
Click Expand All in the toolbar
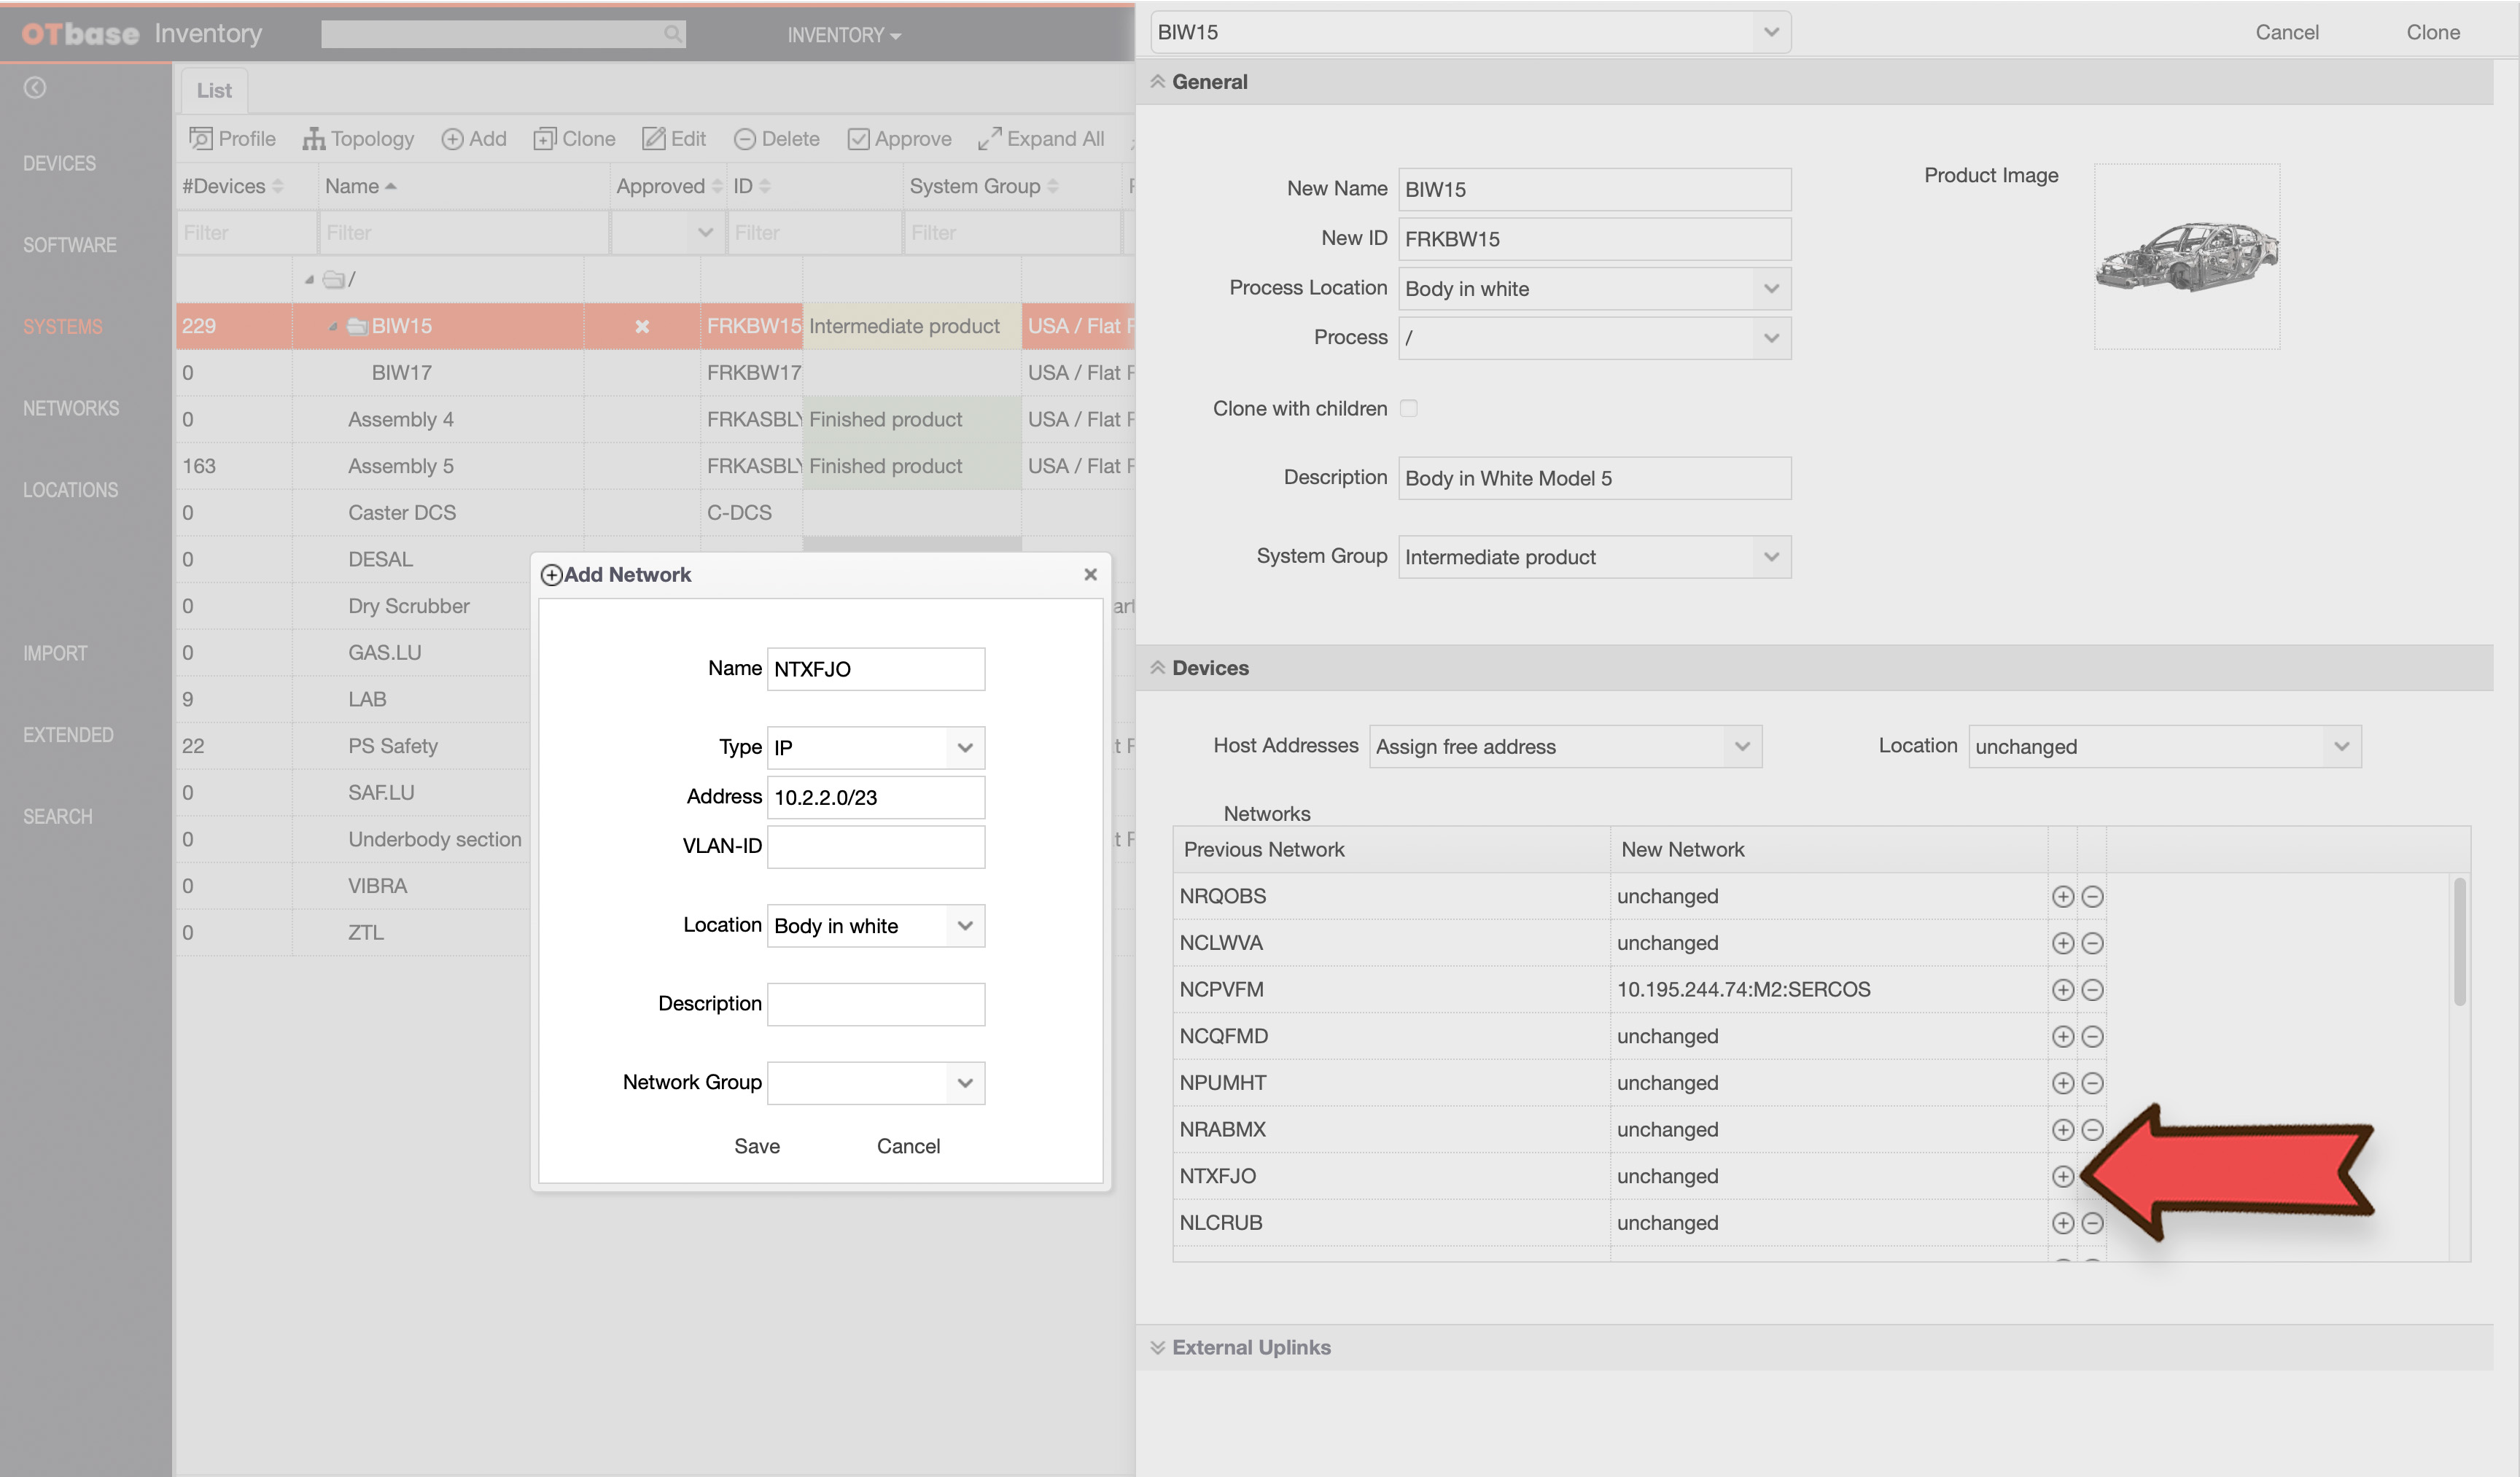pos(1041,139)
